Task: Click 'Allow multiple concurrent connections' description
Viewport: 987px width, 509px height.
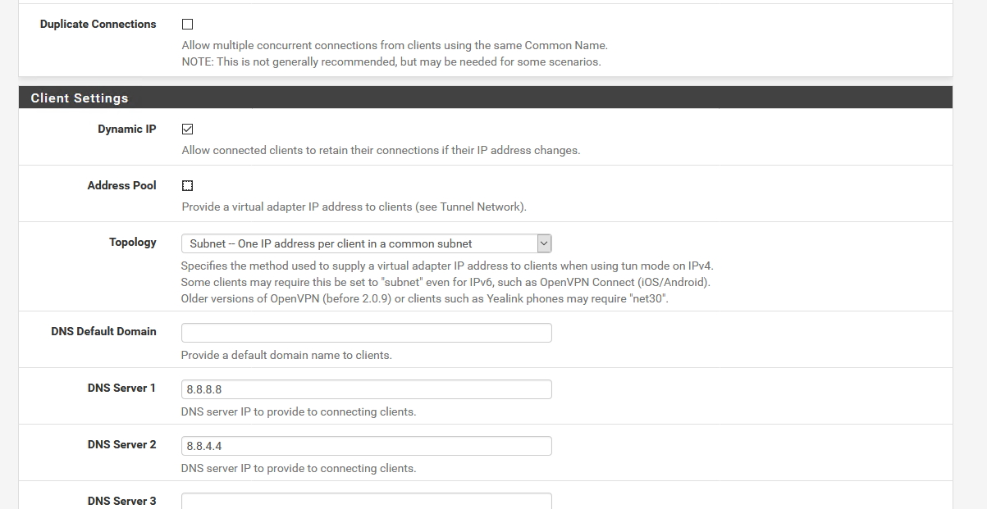Action: (x=395, y=45)
